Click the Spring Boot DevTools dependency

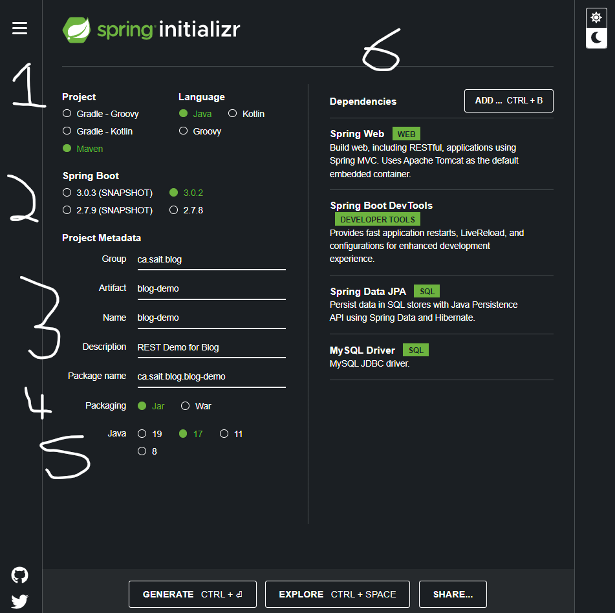pyautogui.click(x=441, y=232)
